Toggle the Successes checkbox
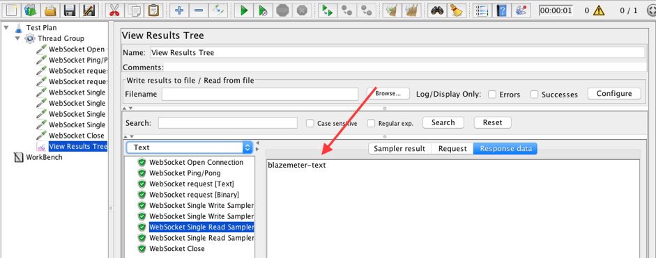Viewport: 656px width, 258px height. click(534, 95)
